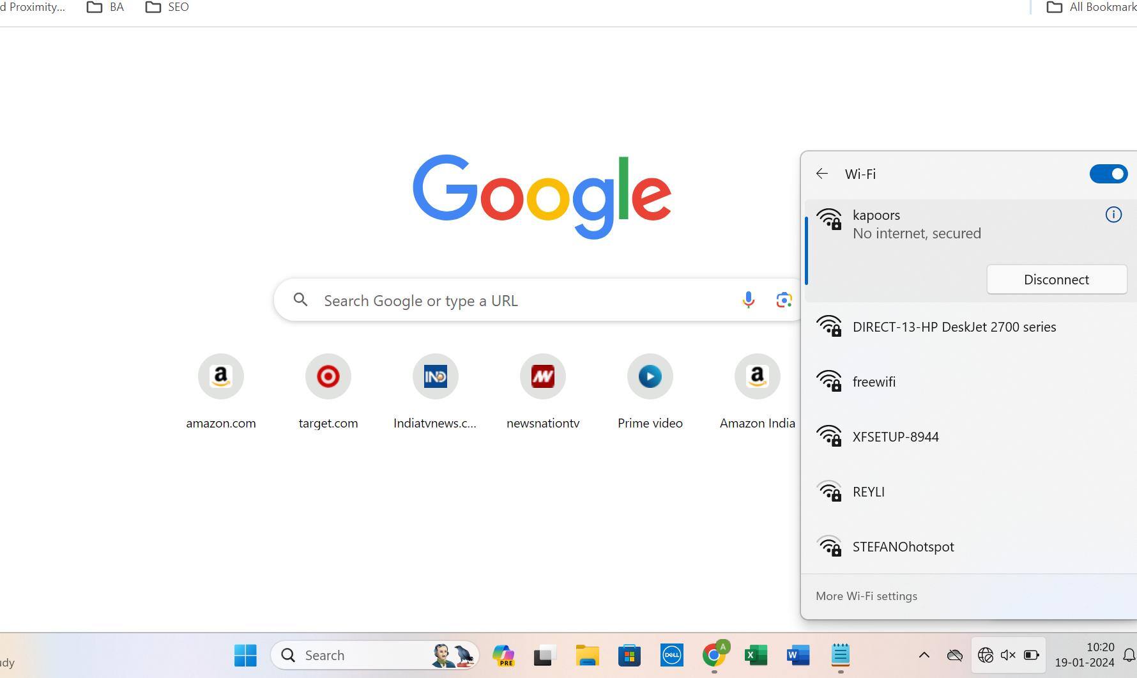Disconnect from the kapoors network

click(1056, 280)
